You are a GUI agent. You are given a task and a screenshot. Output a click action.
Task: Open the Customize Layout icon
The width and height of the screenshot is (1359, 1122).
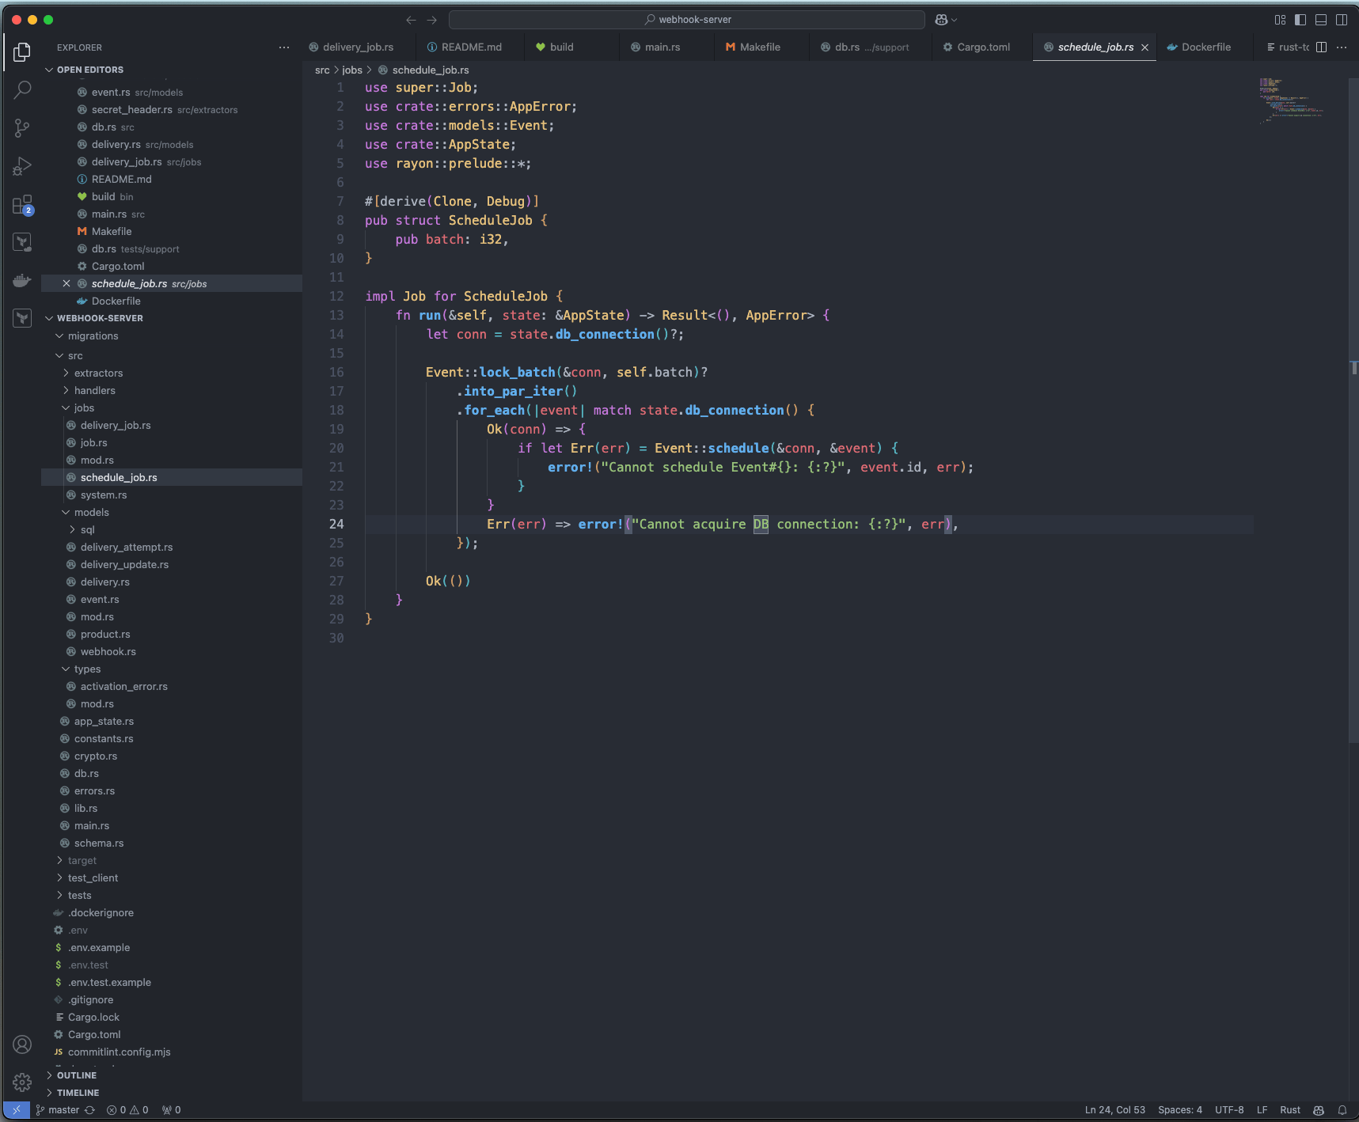click(1280, 20)
